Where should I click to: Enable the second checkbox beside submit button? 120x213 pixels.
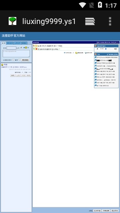pyautogui.click(x=19, y=60)
